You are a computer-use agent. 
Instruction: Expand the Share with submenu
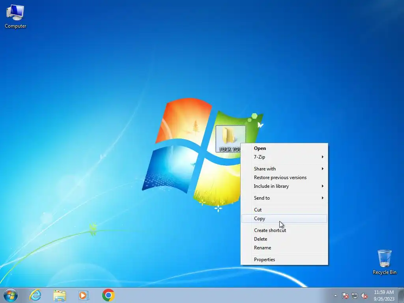point(284,169)
